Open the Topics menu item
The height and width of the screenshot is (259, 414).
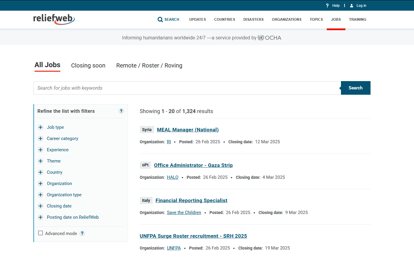[x=316, y=20]
